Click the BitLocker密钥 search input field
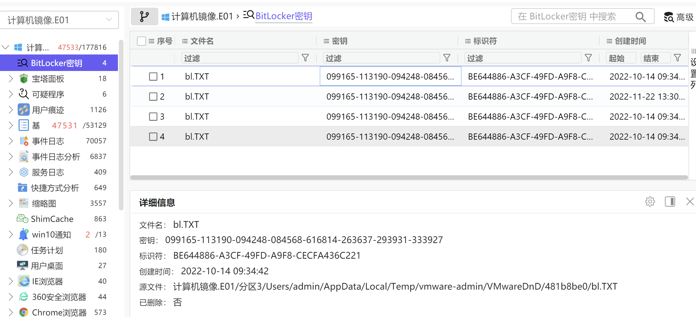This screenshot has height=317, width=696. pos(572,16)
